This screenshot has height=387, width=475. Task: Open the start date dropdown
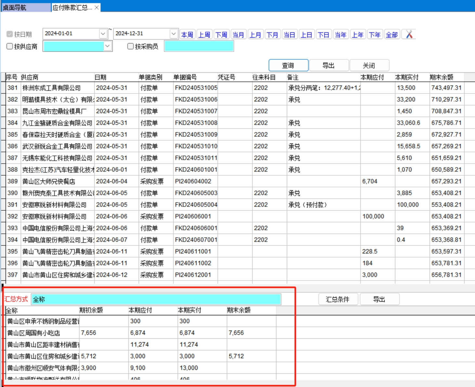pos(103,34)
